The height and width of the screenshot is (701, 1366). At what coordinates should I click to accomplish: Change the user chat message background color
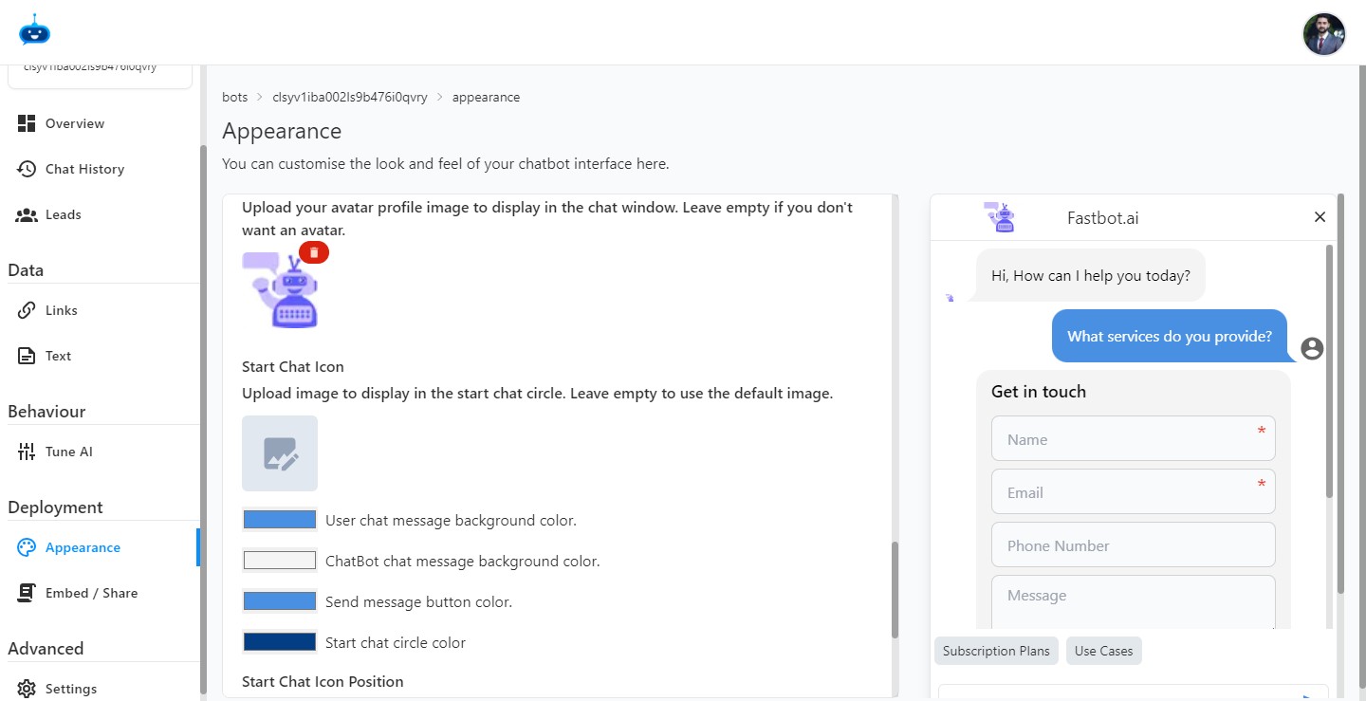pos(280,519)
